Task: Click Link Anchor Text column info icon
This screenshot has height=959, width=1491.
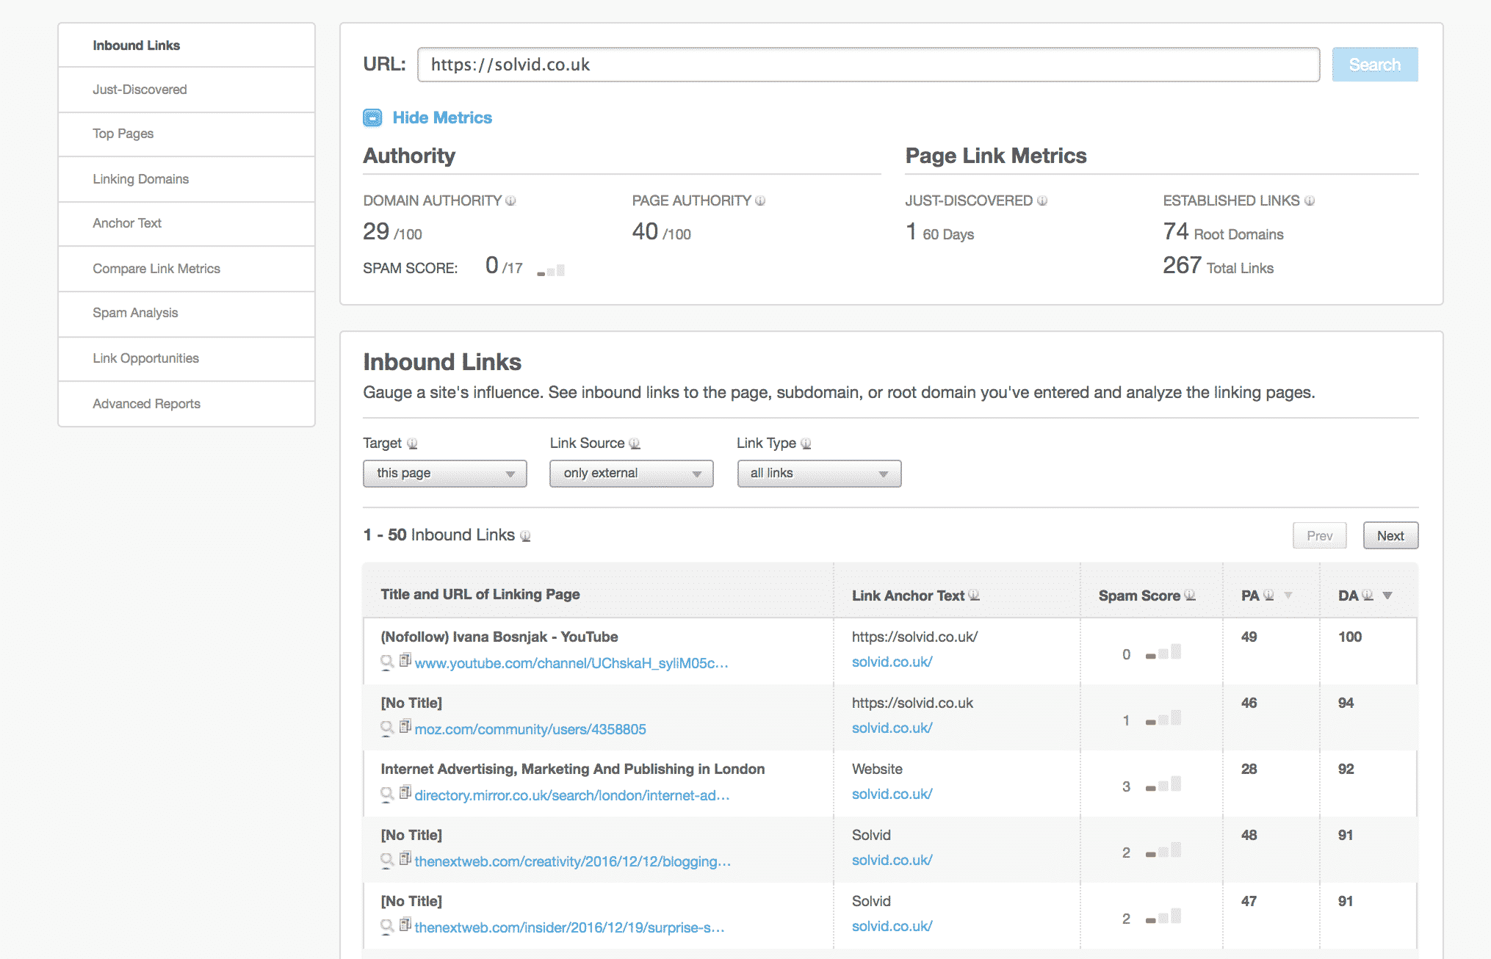Action: [x=974, y=596]
